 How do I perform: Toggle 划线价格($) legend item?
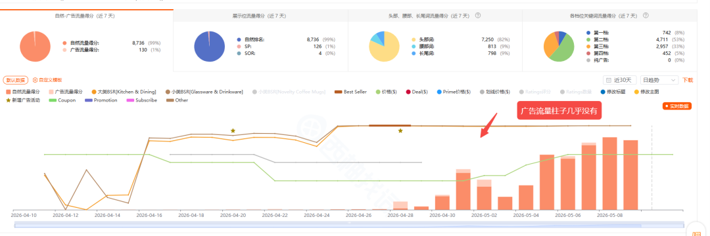[x=495, y=92]
